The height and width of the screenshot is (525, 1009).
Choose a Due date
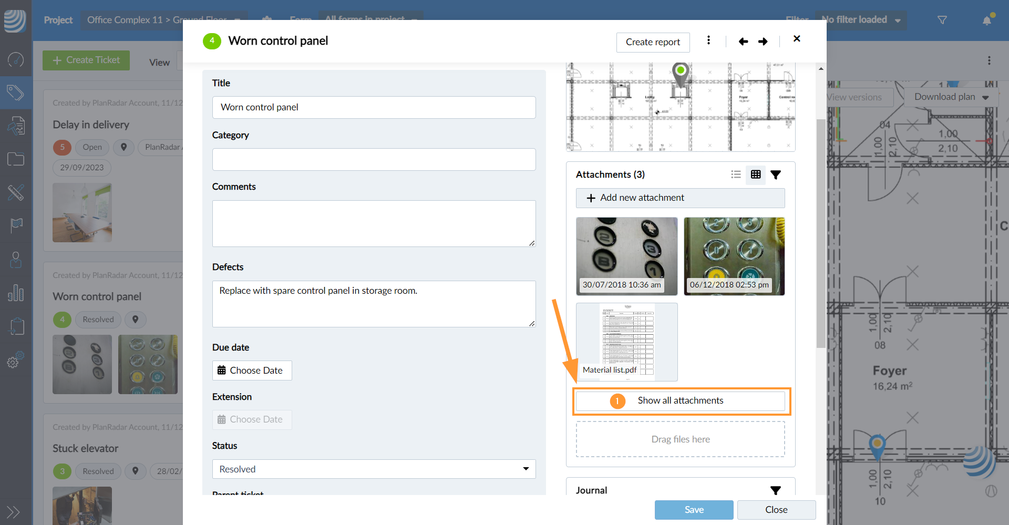pos(252,370)
